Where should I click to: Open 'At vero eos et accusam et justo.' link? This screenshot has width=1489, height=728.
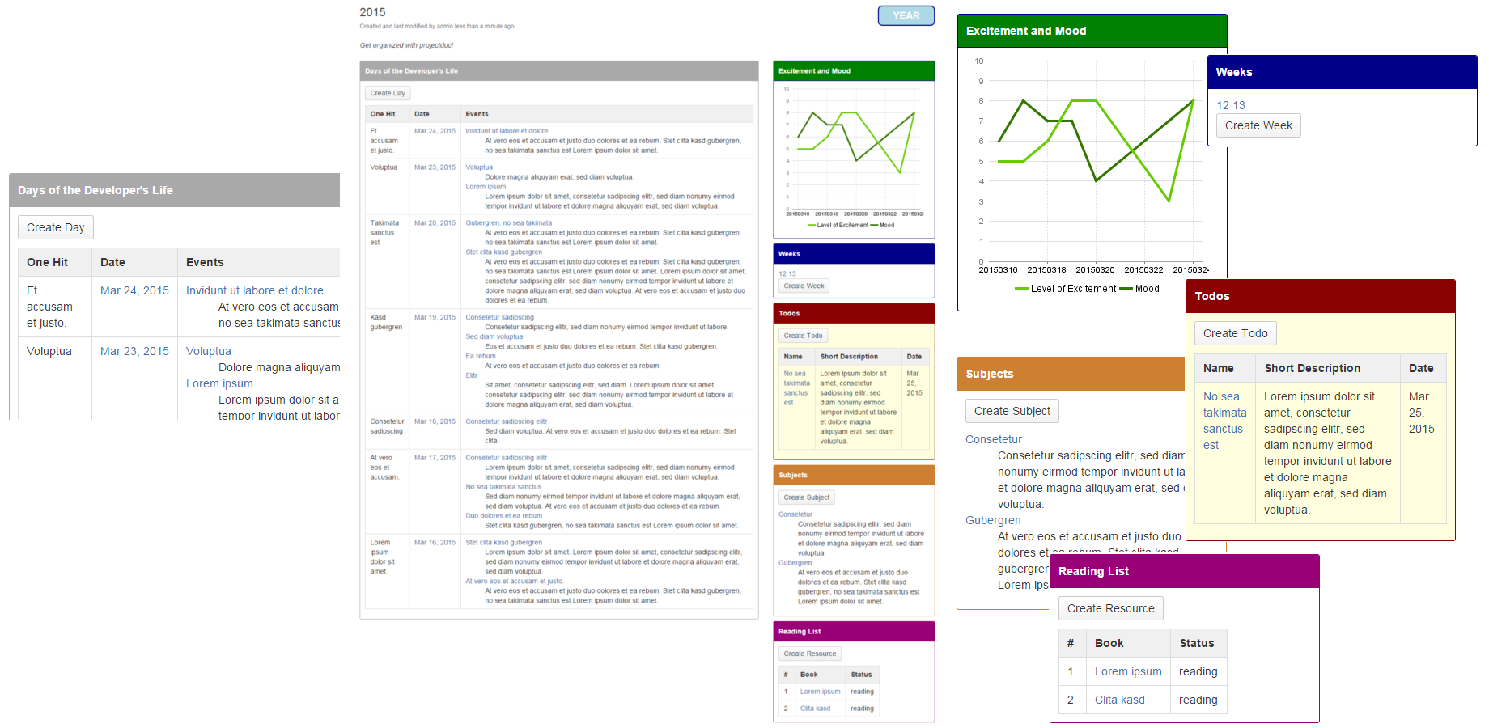[515, 581]
